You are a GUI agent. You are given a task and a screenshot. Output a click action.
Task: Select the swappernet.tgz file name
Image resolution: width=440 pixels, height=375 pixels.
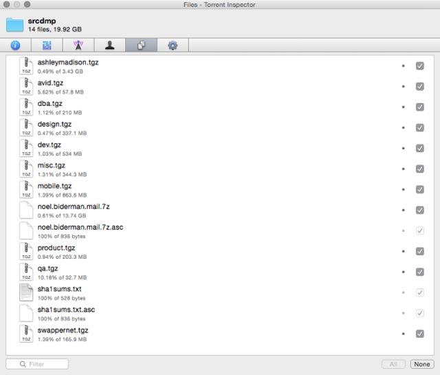tap(63, 330)
